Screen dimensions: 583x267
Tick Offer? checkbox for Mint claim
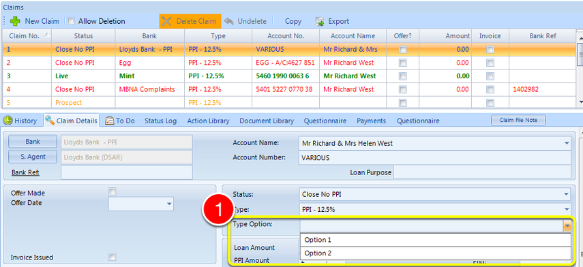point(402,76)
